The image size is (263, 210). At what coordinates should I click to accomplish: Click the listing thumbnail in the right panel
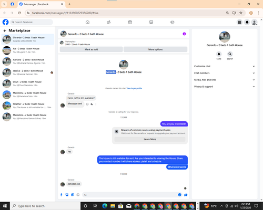(225, 37)
